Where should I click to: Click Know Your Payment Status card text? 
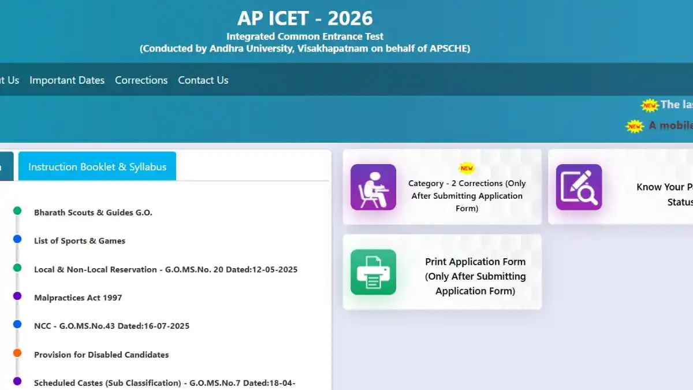coord(665,195)
